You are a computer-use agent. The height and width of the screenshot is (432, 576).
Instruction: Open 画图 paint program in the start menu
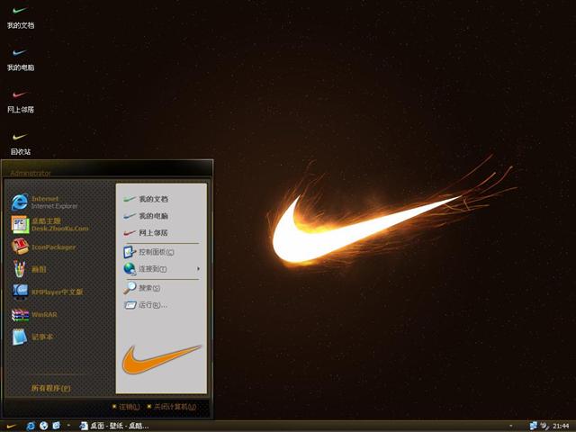pyautogui.click(x=29, y=269)
